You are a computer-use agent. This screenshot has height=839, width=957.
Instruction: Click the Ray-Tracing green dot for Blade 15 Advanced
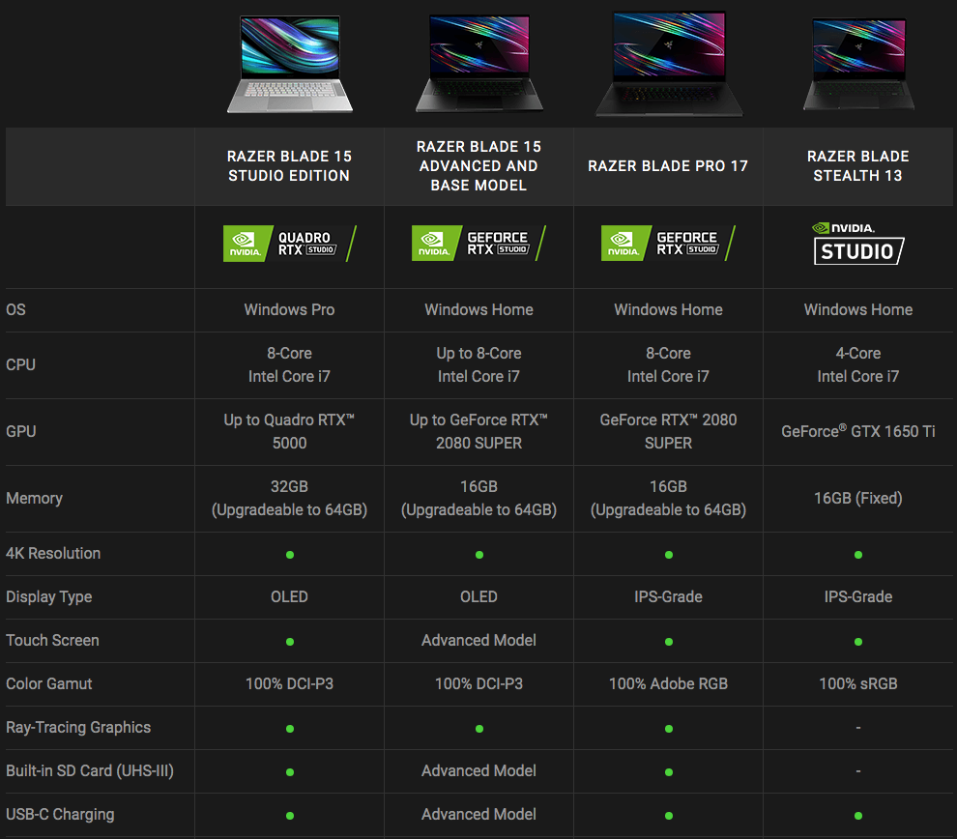click(479, 729)
